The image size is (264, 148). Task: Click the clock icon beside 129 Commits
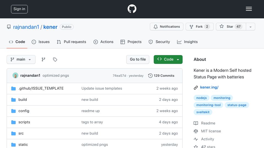pyautogui.click(x=150, y=76)
